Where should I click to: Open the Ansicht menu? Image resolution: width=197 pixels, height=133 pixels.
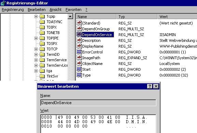click(x=56, y=10)
